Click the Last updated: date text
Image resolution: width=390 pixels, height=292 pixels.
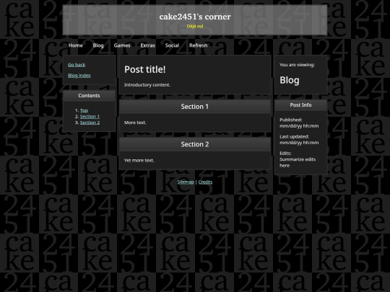299,140
